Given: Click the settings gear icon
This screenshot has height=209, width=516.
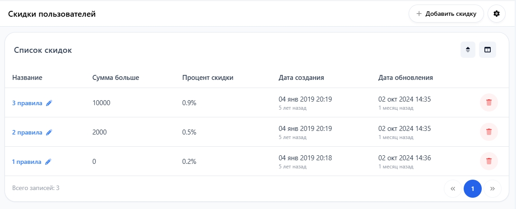Looking at the screenshot, I should coord(497,14).
